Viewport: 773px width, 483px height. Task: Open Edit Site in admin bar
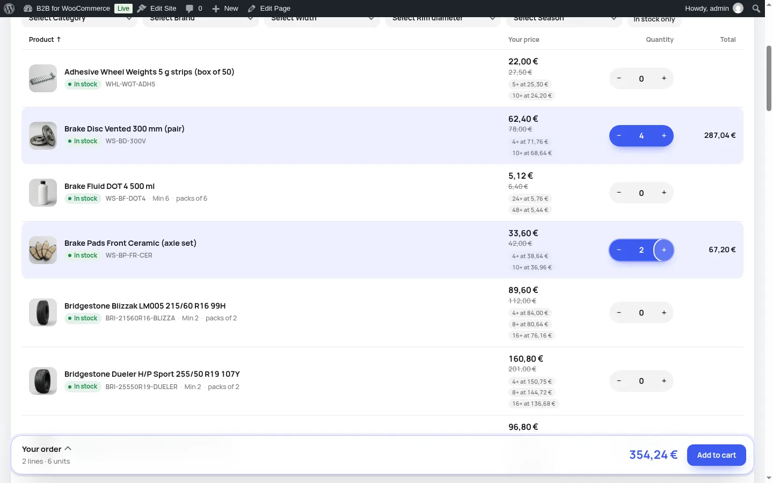[157, 8]
